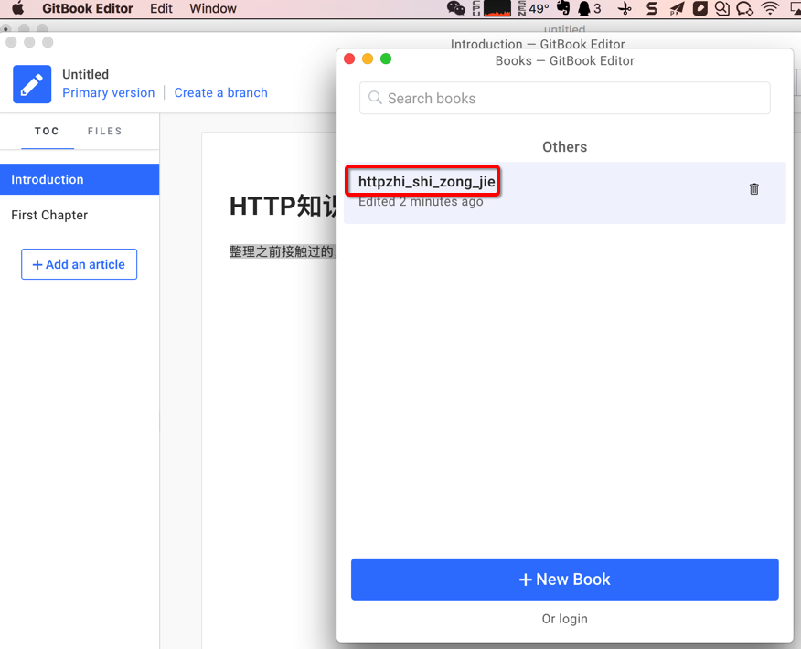Screen dimensions: 801x649
Task: Close the Books window with red button
Action: click(x=349, y=59)
